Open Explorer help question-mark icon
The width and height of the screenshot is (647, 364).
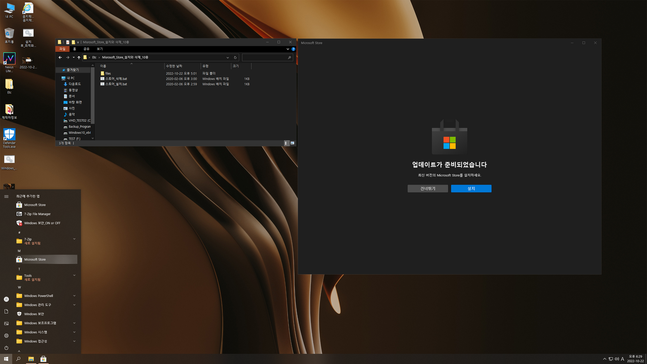pyautogui.click(x=293, y=49)
